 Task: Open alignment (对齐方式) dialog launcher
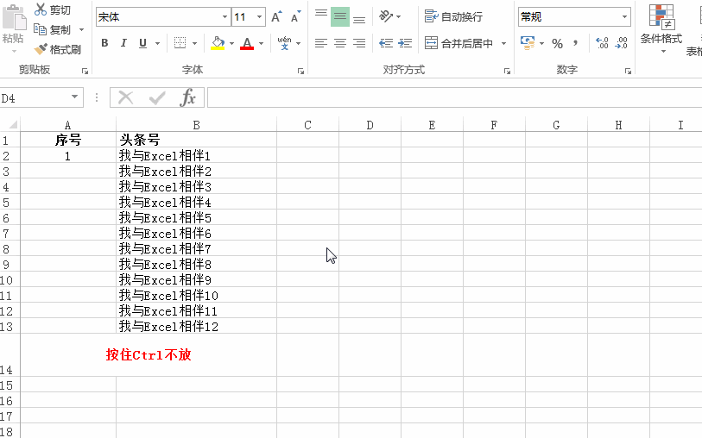[507, 71]
